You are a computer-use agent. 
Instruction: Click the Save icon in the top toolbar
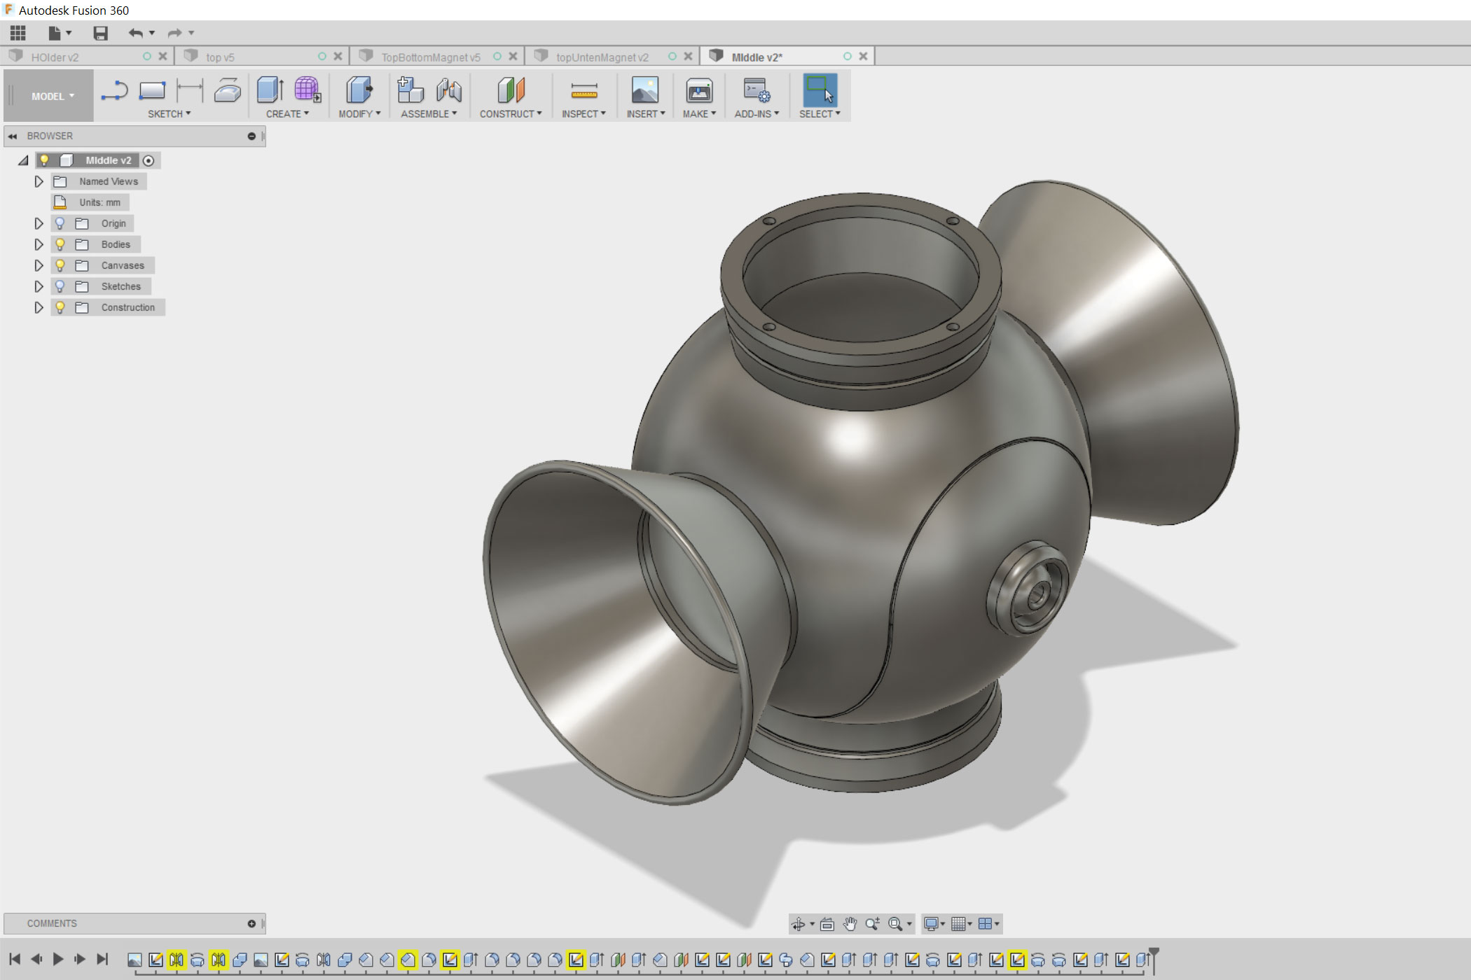coord(101,33)
